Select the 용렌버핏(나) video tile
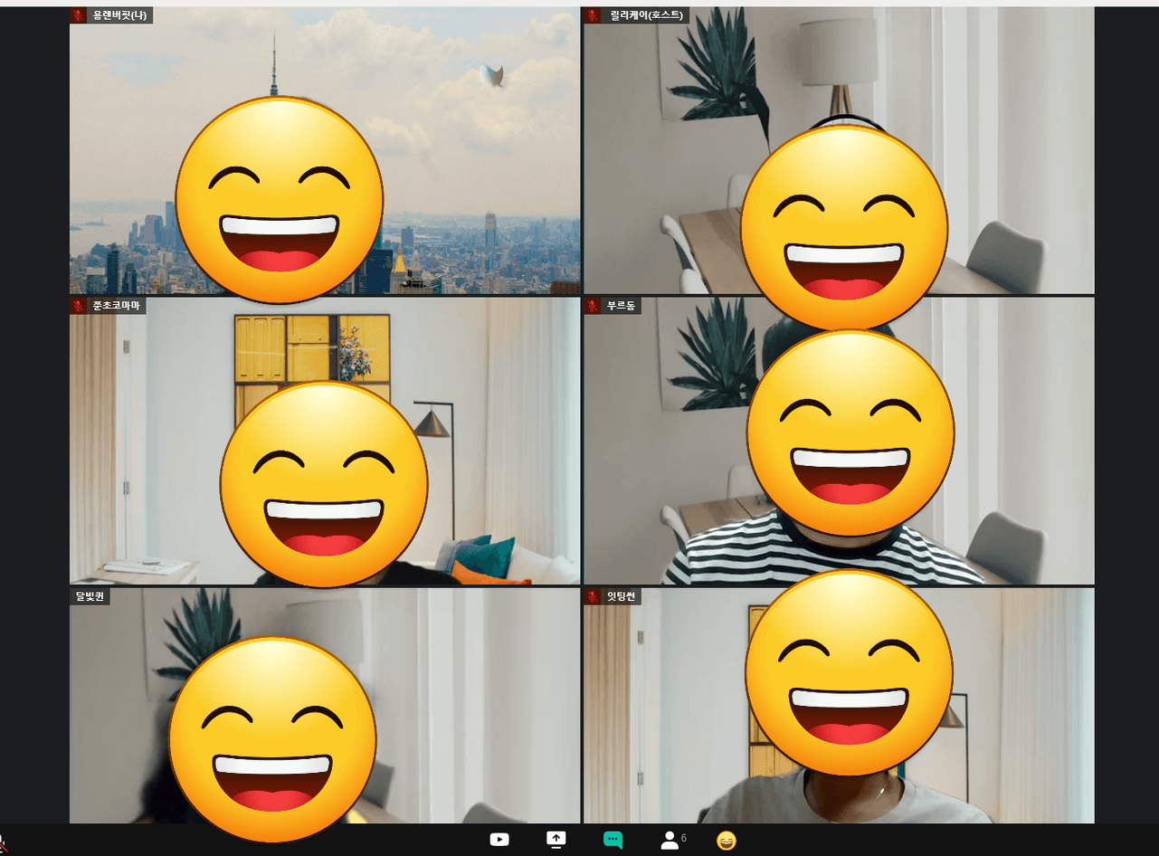The image size is (1159, 856). pyautogui.click(x=452, y=136)
